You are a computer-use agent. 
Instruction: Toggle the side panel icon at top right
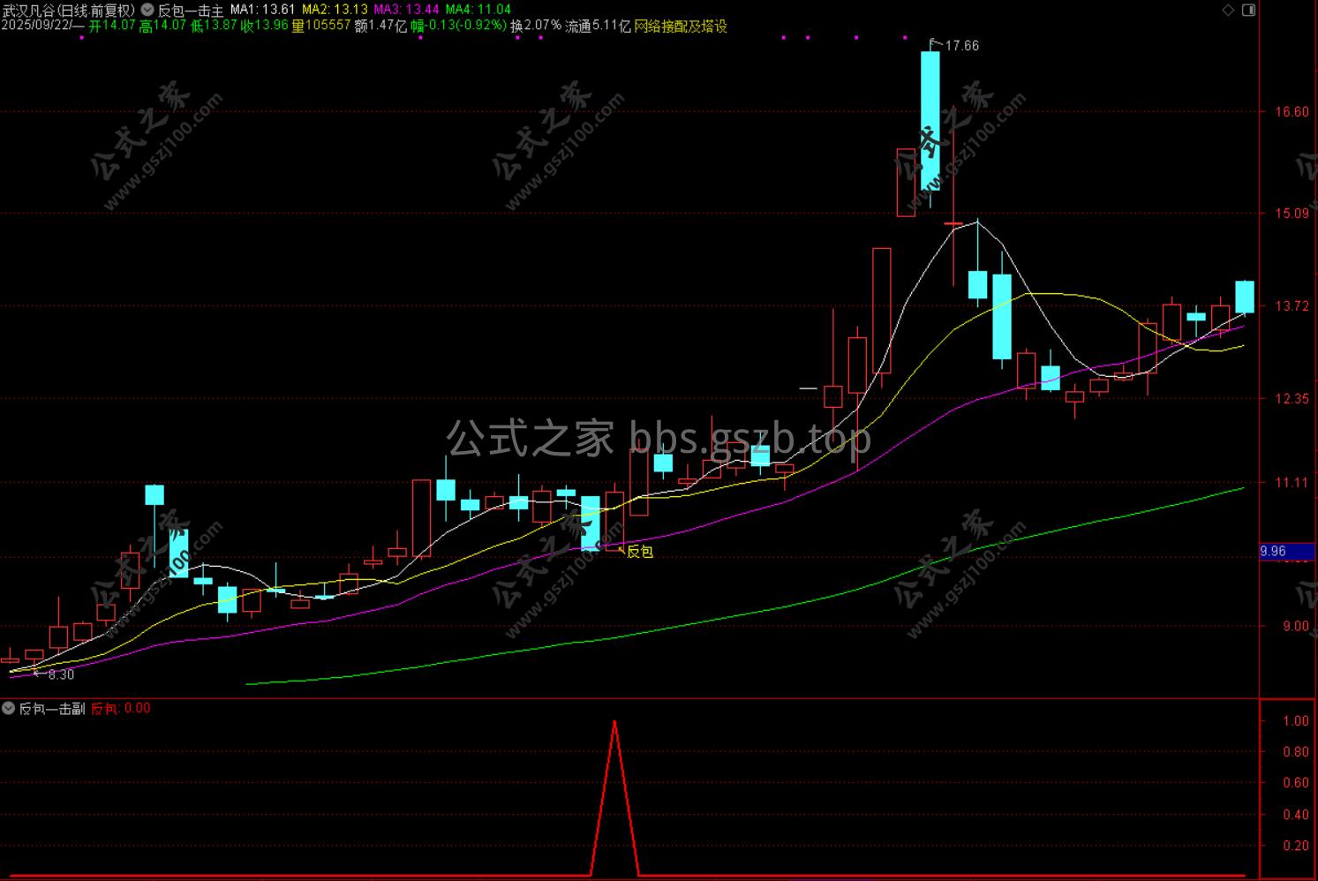click(1248, 10)
